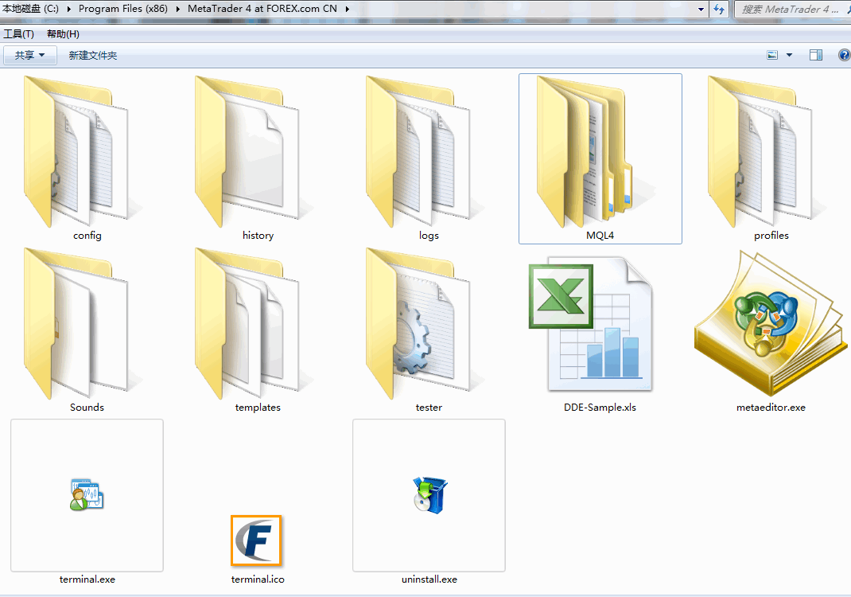The width and height of the screenshot is (851, 597).
Task: Open the 共享 share dropdown
Action: coord(30,55)
